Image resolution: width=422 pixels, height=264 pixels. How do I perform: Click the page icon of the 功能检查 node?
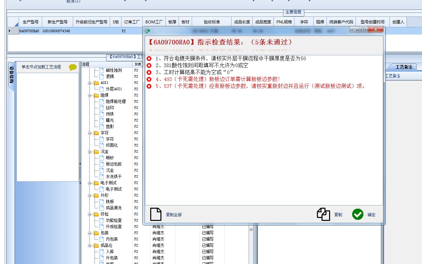coord(101,220)
